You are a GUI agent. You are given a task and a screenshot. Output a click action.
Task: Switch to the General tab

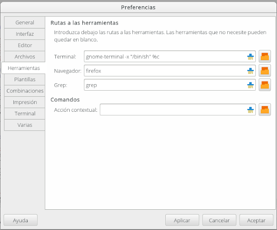click(x=25, y=22)
